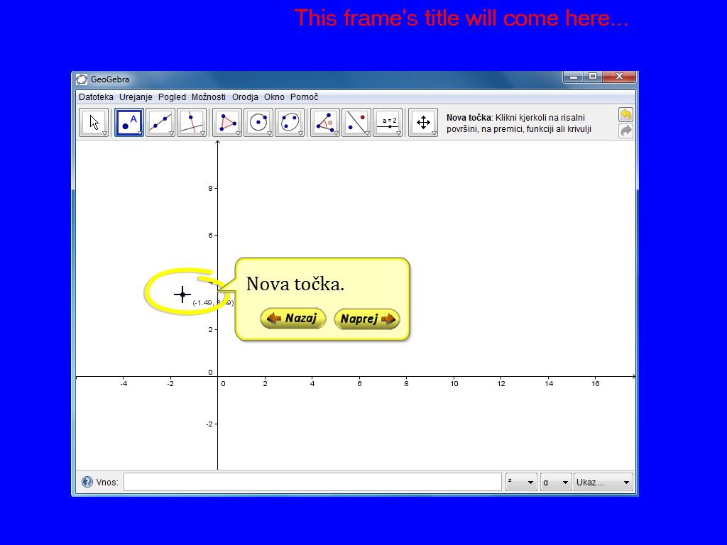Open the Pogled menu

pyautogui.click(x=172, y=97)
